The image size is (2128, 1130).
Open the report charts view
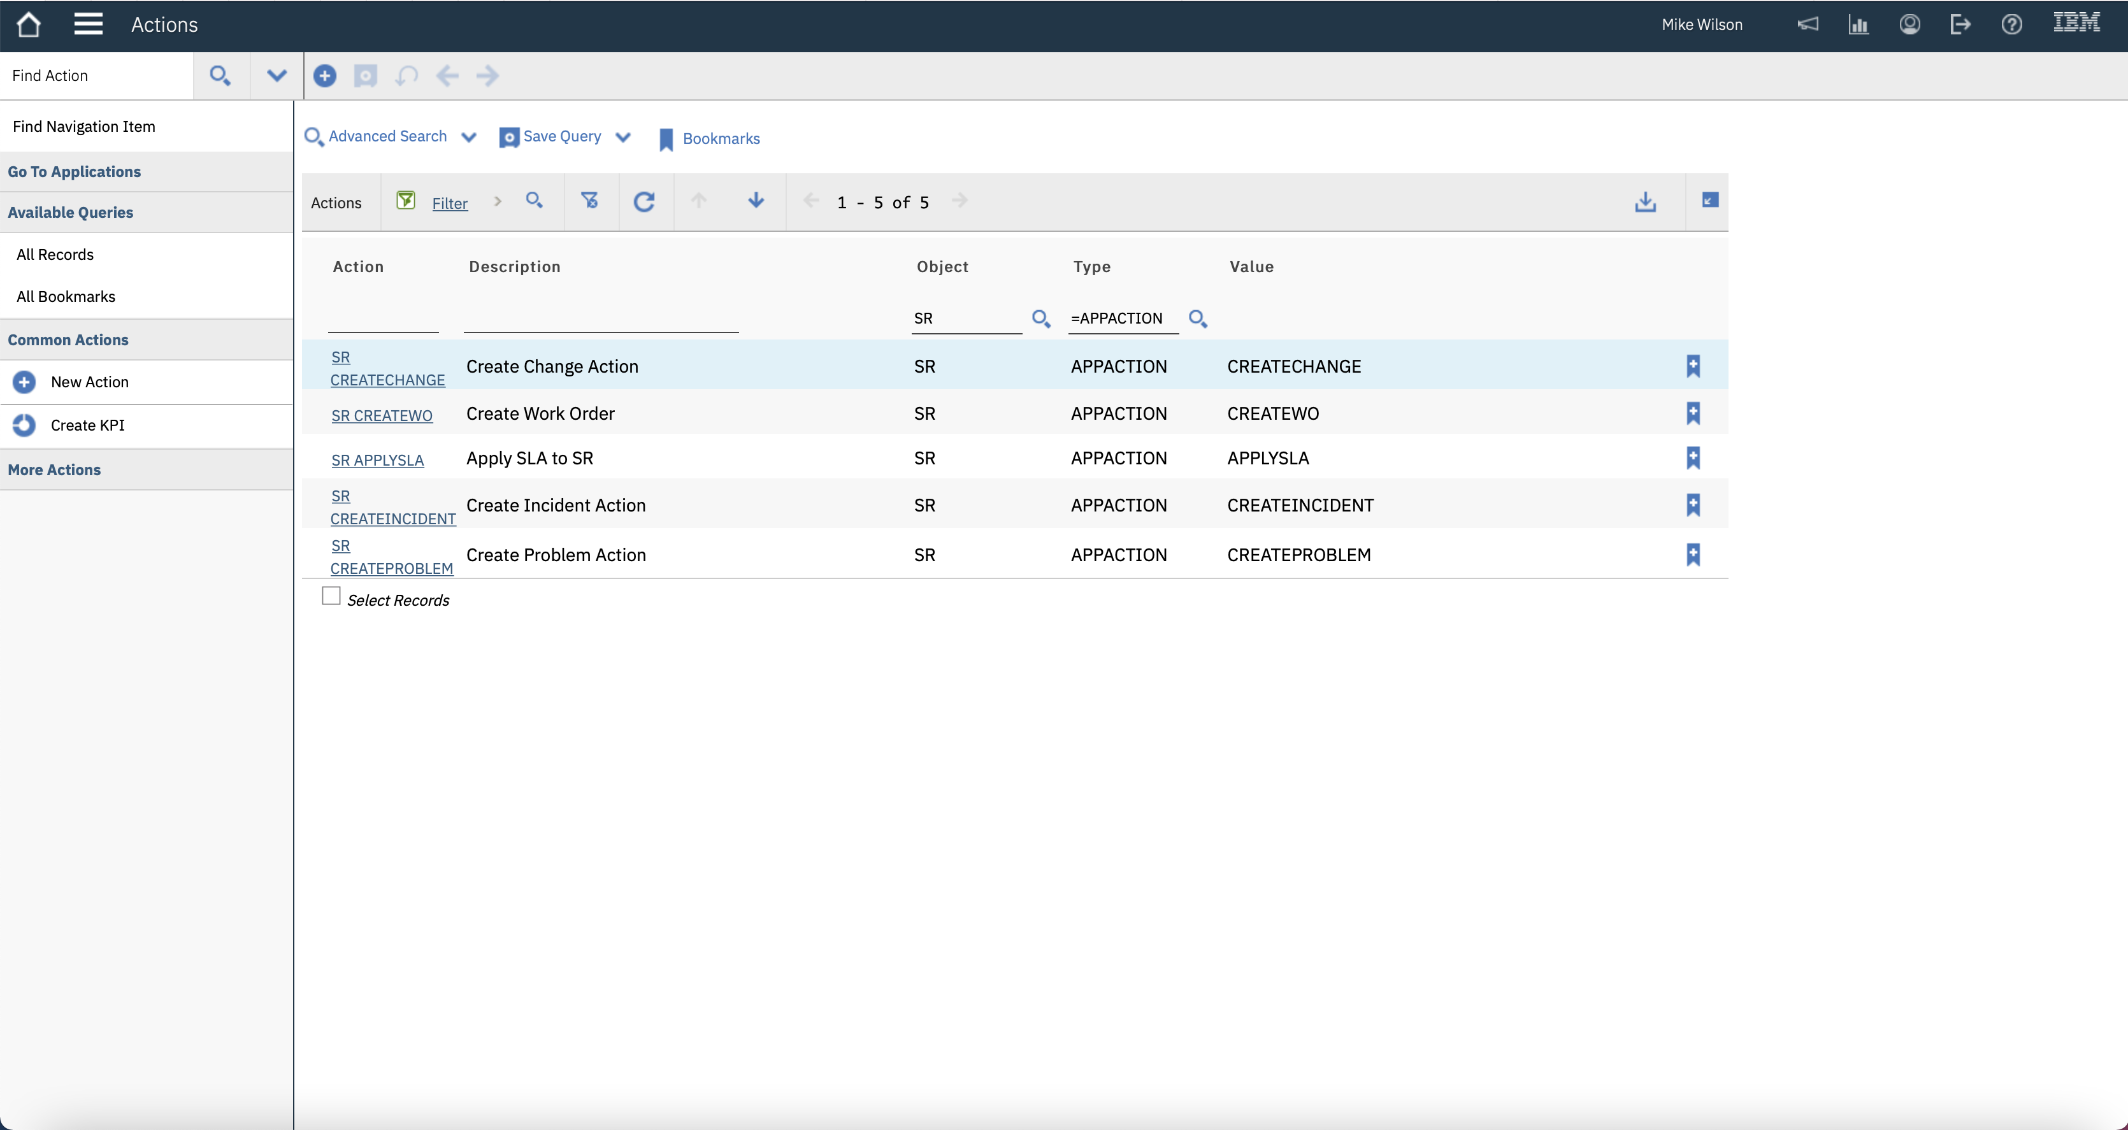point(1858,24)
